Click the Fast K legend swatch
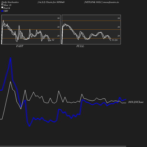Viewport: 147px width, 147px height. pos(2,8)
